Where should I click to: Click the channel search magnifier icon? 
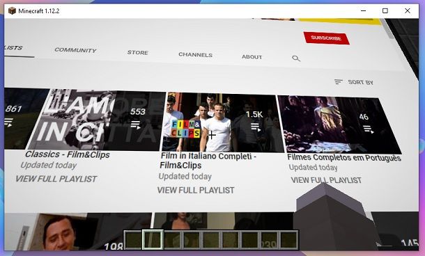click(296, 58)
